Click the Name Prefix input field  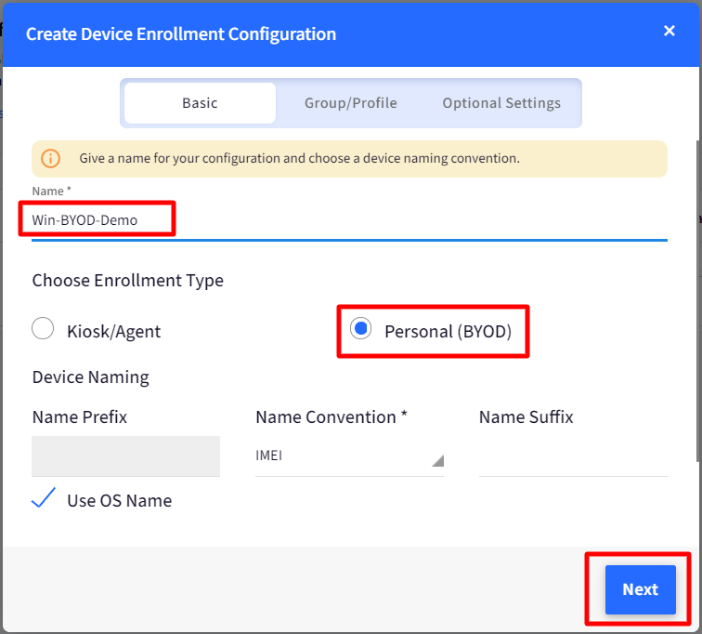[125, 456]
